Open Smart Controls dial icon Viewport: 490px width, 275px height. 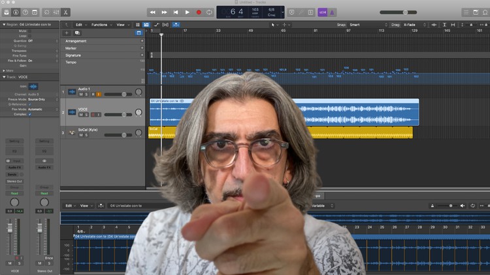[46, 12]
